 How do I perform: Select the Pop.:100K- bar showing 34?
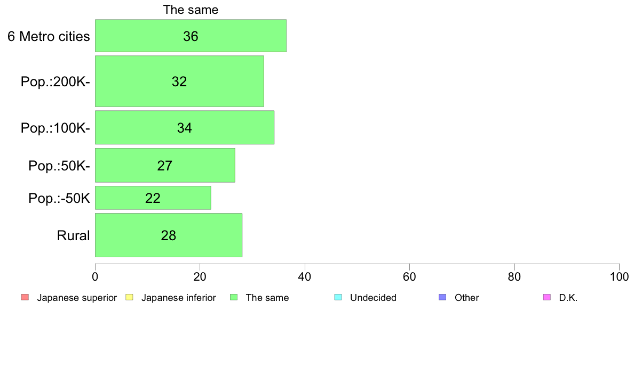tap(184, 128)
